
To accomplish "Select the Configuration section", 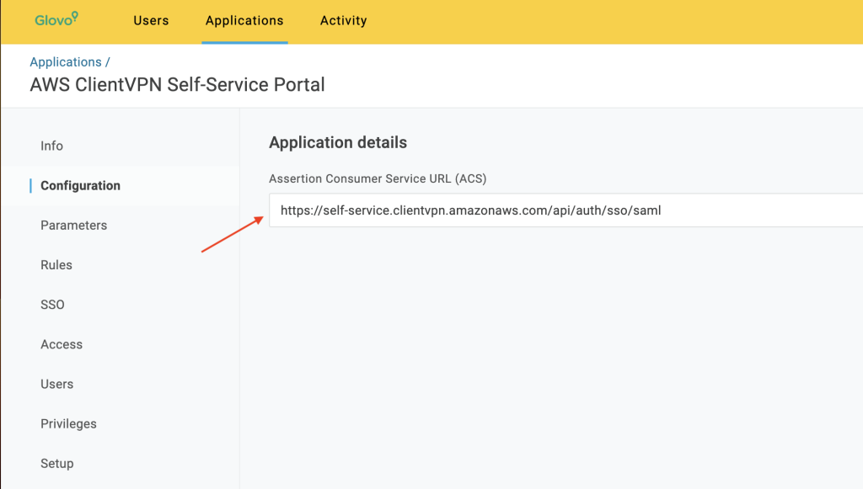I will coord(81,185).
